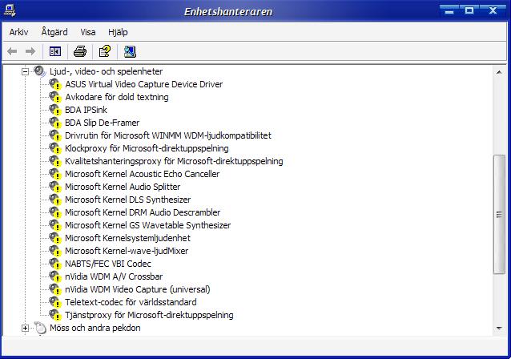Click warning icon beside Kernel Audio Splitter

[55, 187]
